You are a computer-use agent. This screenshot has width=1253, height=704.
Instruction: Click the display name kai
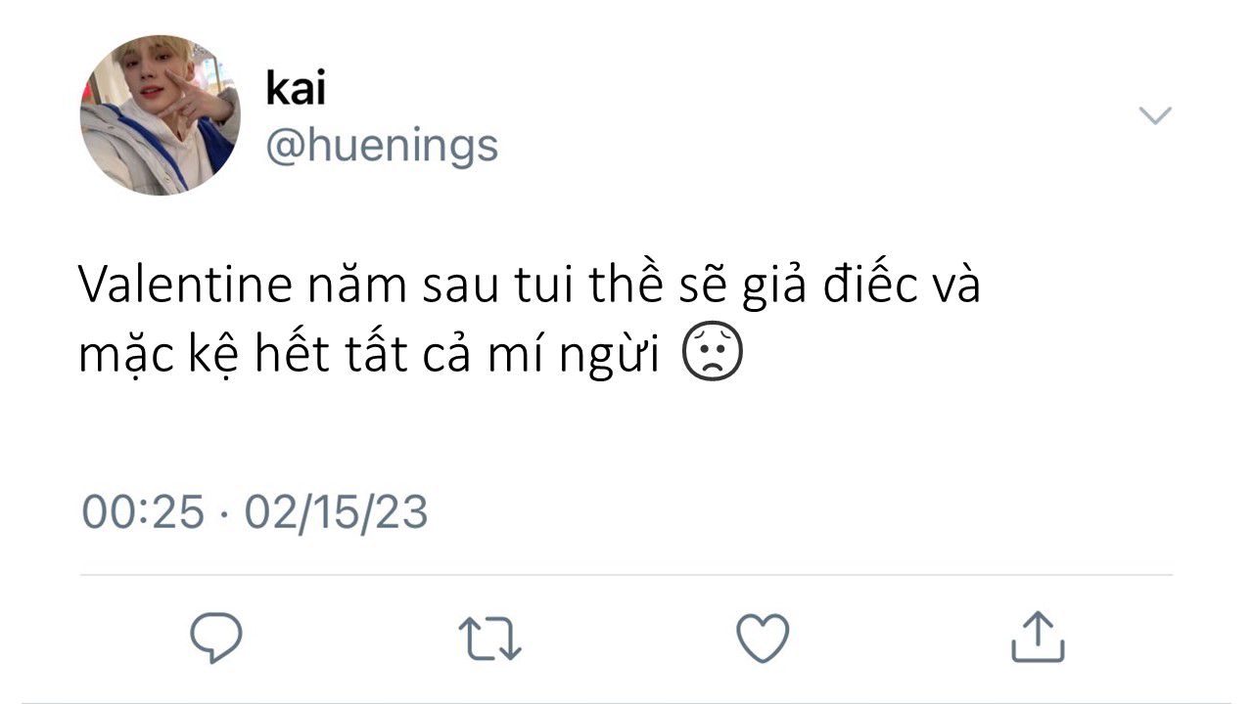[296, 89]
